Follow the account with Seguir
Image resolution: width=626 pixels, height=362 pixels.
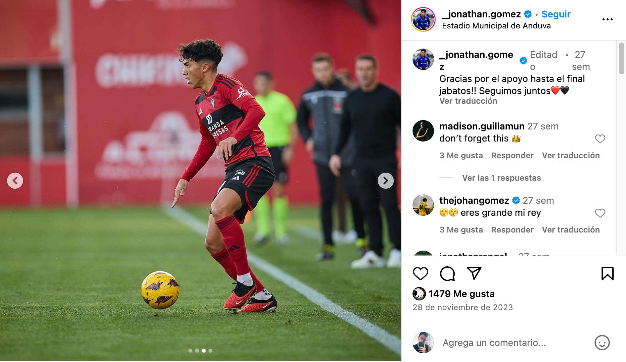point(556,14)
